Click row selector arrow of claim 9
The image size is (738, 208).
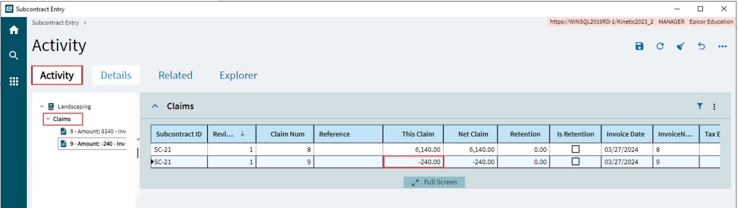[x=152, y=162]
